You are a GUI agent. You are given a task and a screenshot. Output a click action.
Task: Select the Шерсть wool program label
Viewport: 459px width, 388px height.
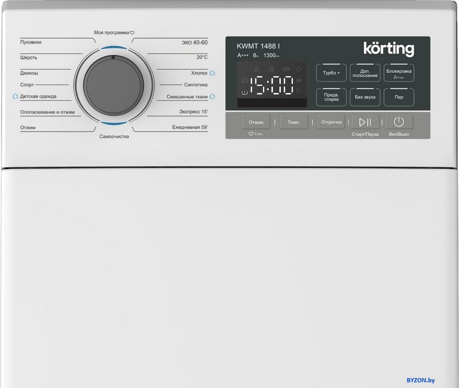coord(29,57)
